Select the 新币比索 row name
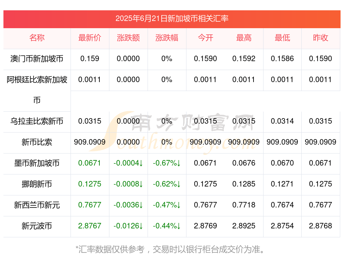 click(x=37, y=142)
